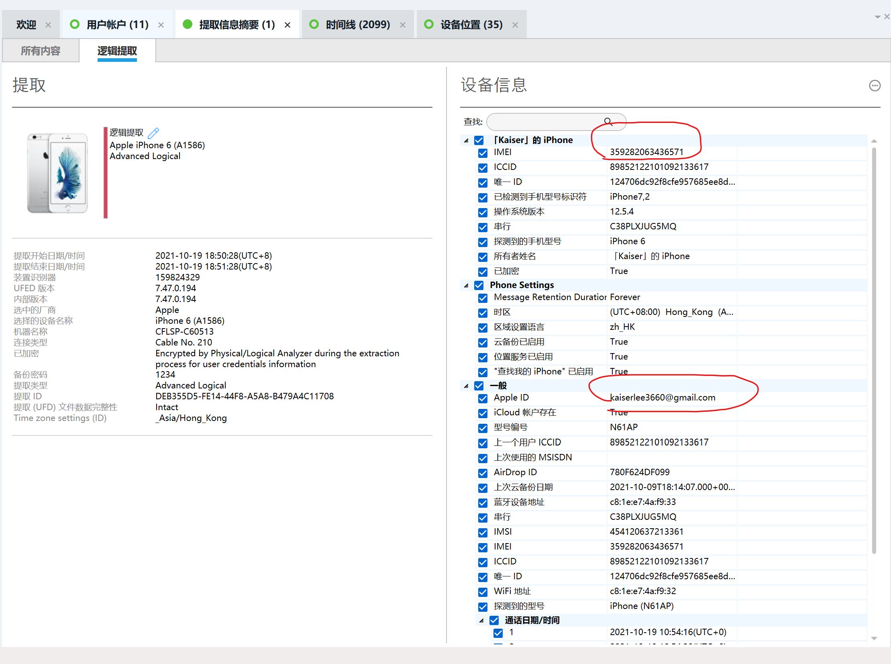Open the 设备位置 (35) tab

(x=471, y=25)
